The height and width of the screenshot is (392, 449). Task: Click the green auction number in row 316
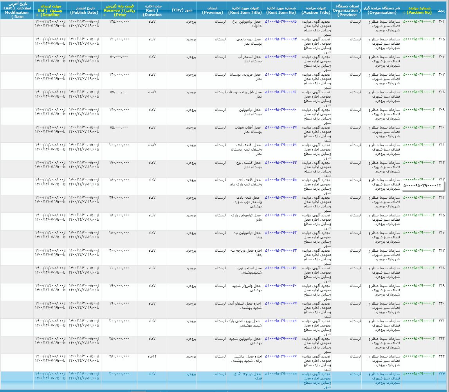[419, 233]
